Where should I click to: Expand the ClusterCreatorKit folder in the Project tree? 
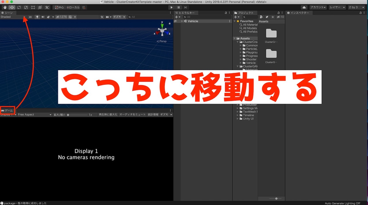pyautogui.click(x=237, y=42)
